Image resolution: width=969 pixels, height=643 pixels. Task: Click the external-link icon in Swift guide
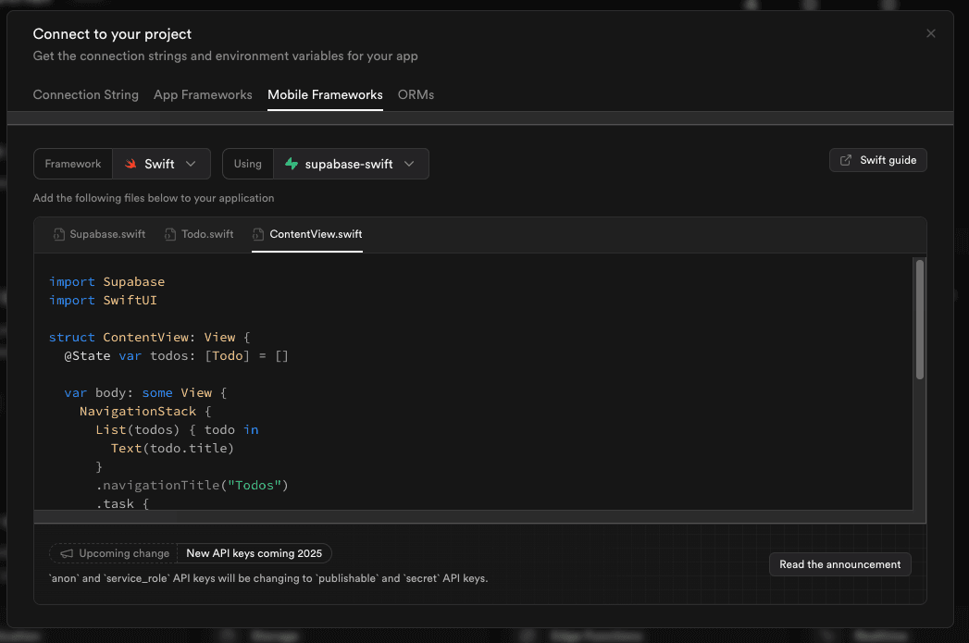[x=846, y=160]
